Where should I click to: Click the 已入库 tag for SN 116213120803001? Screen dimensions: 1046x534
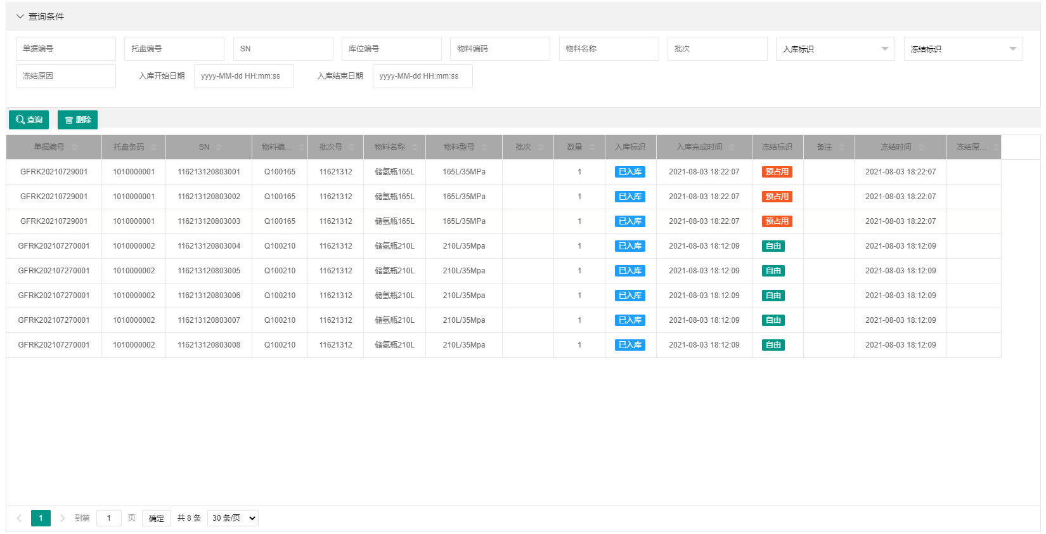click(x=630, y=172)
